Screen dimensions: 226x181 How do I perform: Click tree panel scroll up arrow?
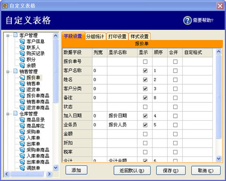click(x=56, y=36)
